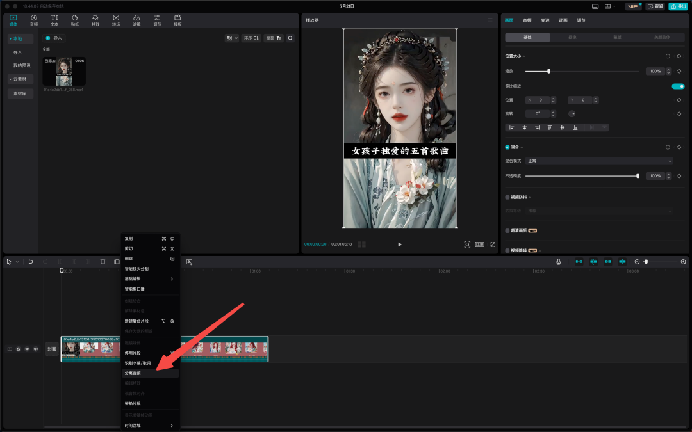Expand the 时间区域 submenu

150,426
